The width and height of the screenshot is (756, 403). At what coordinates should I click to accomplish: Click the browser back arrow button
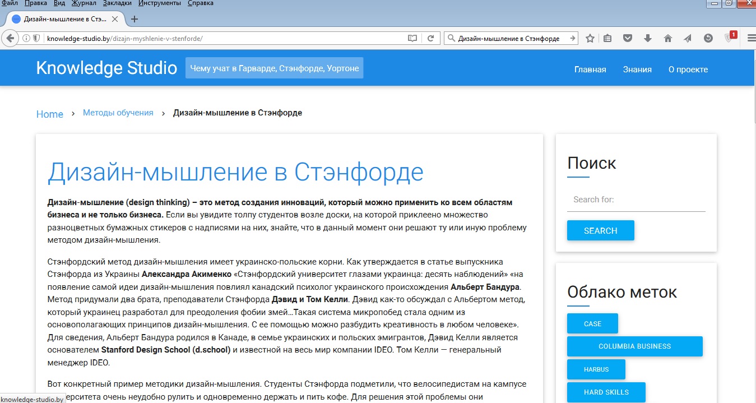[x=10, y=38]
